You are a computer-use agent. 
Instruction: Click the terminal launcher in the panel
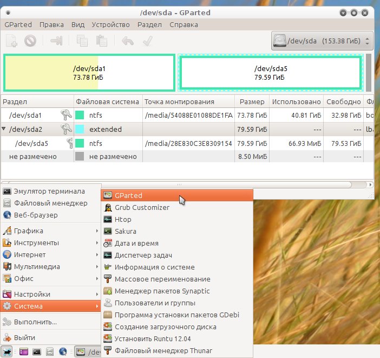tap(37, 351)
